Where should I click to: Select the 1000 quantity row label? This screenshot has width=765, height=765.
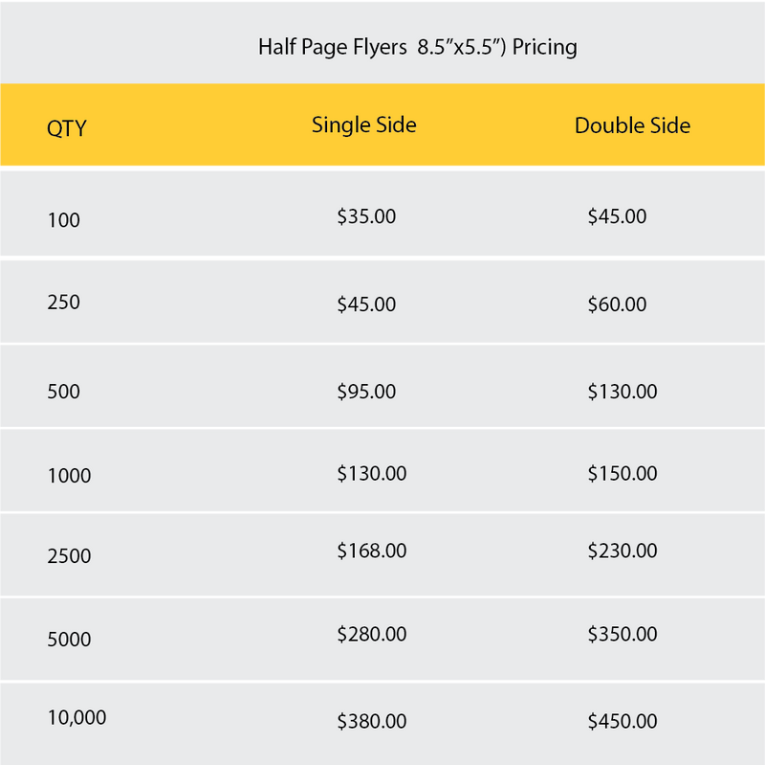pos(69,476)
